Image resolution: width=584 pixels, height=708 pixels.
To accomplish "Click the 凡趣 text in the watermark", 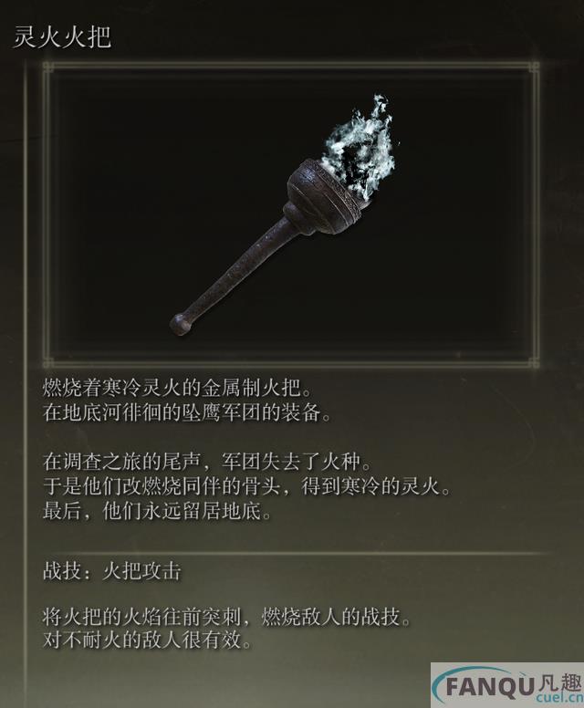I will coord(560,682).
